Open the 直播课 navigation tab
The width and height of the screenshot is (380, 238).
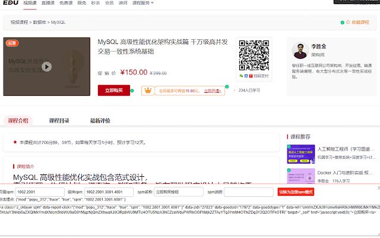(47, 3)
